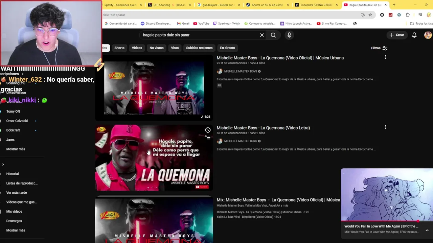Open the browser profile avatar in toolbar
The height and width of the screenshot is (243, 433).
[x=429, y=15]
